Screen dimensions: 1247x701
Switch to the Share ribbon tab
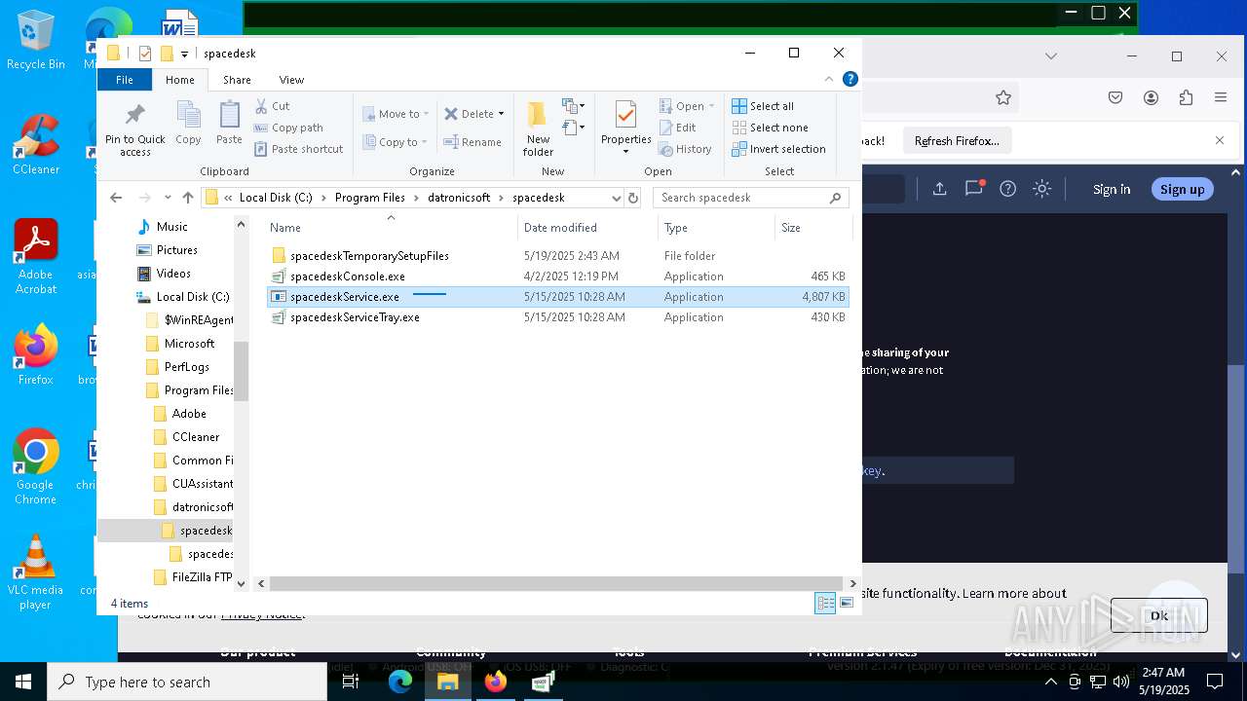[237, 80]
